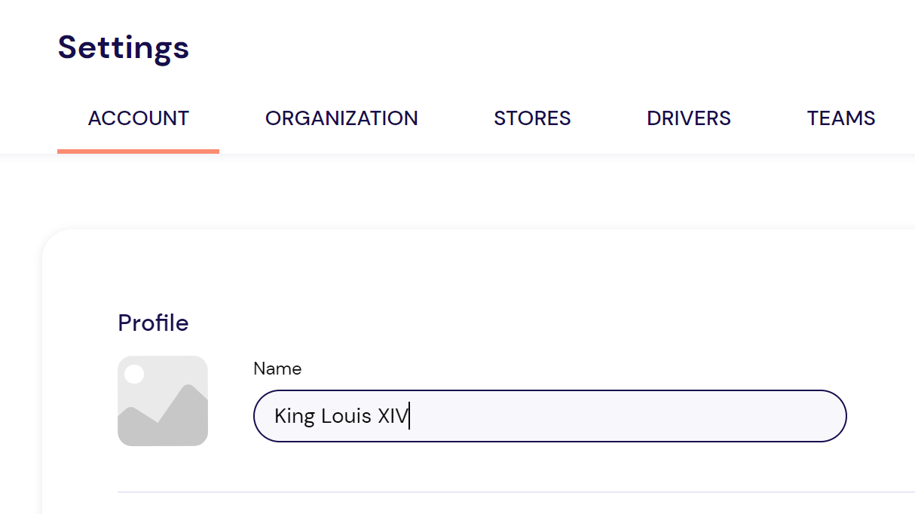Screen dimensions: 915x514
Task: Click the empty header space right of "Settings"
Action: point(528,47)
